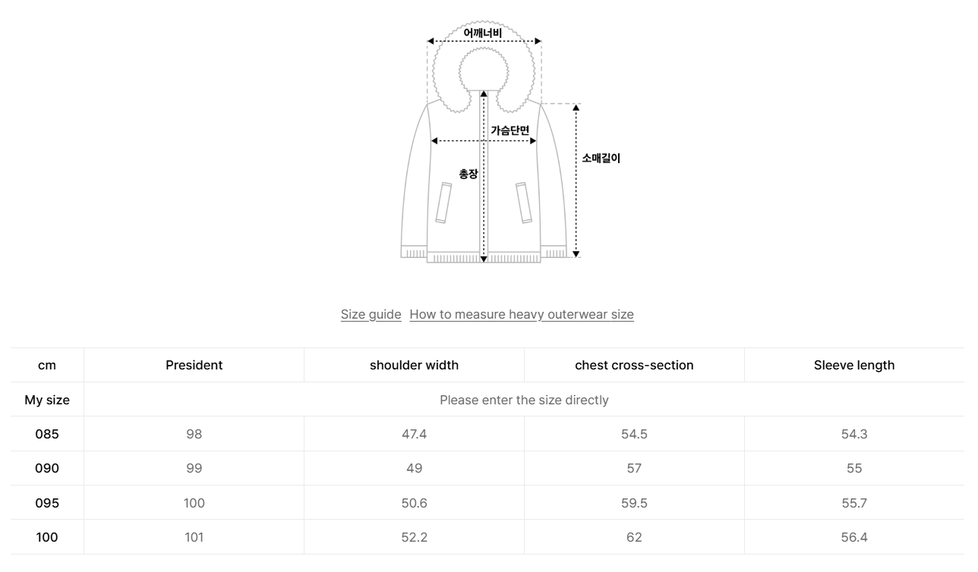Select the 101 President value for size 100
Viewport: 978px width, 572px height.
194,537
